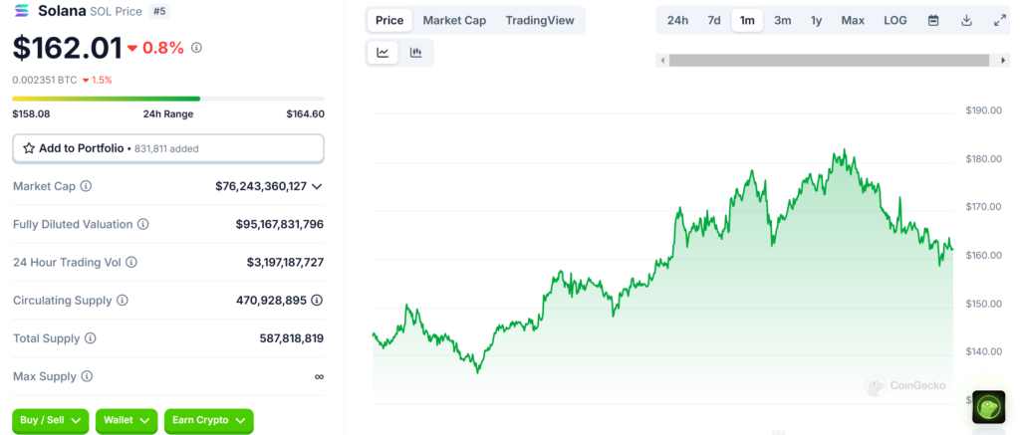Expand the Market Cap details chevron
This screenshot has width=1020, height=435.
coord(317,186)
